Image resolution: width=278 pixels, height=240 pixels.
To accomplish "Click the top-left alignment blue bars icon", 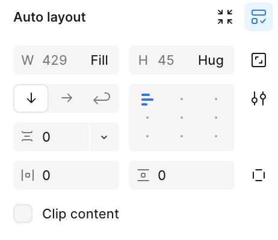I will pyautogui.click(x=147, y=100).
